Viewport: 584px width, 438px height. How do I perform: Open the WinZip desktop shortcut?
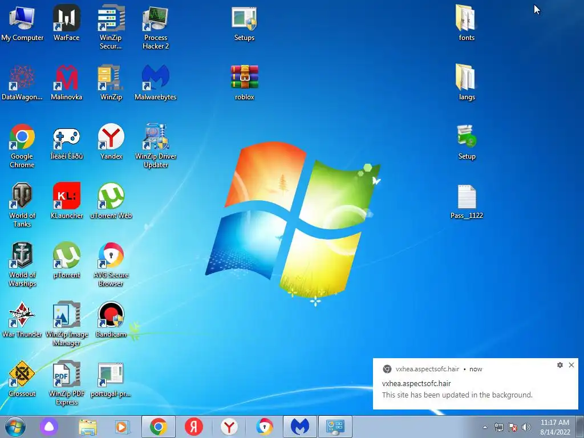pyautogui.click(x=111, y=83)
